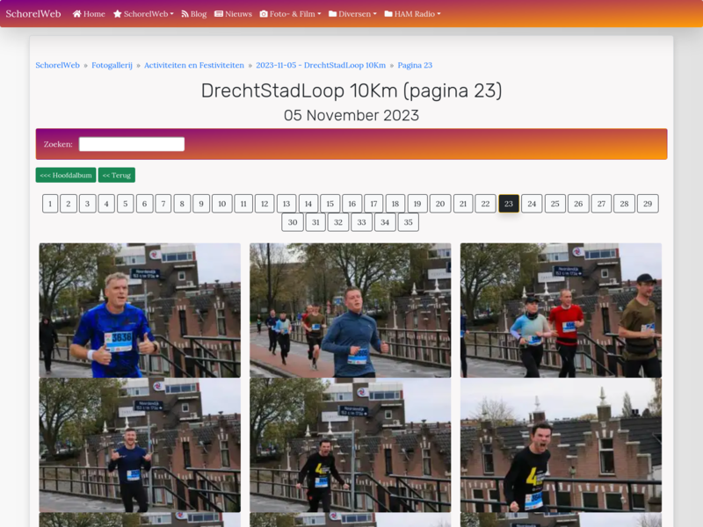This screenshot has width=703, height=527.
Task: Open photo of runner in blue zip jacket
Action: coord(350,310)
